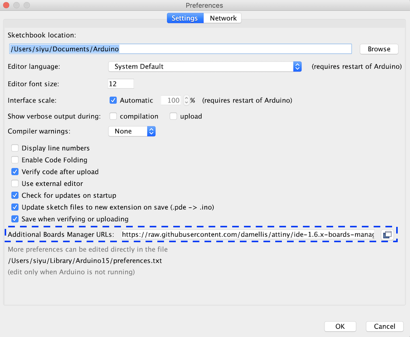Click the red close window button
Screen dimensions: 410x337
[x=6, y=5]
